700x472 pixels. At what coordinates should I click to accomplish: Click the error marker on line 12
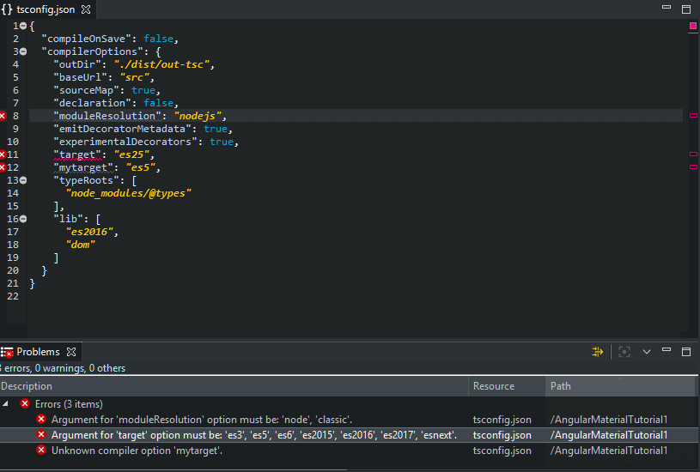(x=3, y=167)
